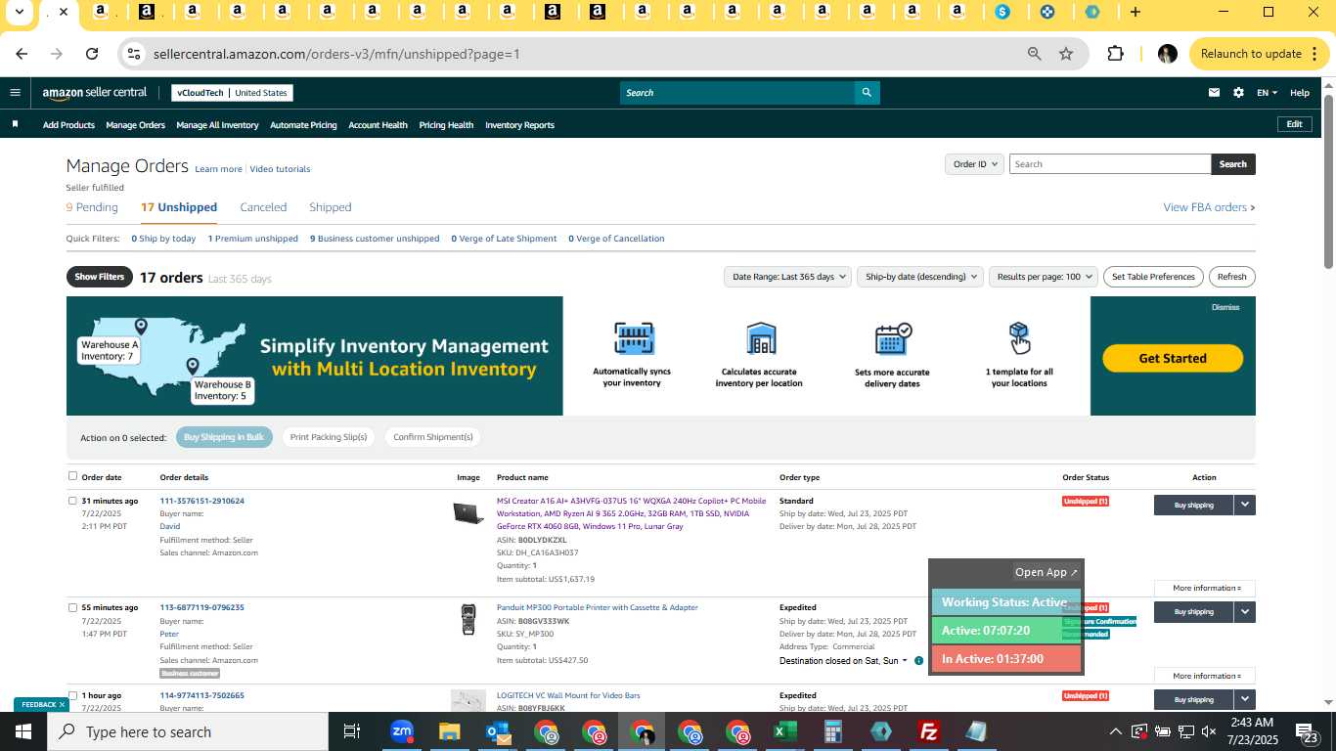Open File Explorer from the taskbar
The height and width of the screenshot is (751, 1336).
pos(449,731)
